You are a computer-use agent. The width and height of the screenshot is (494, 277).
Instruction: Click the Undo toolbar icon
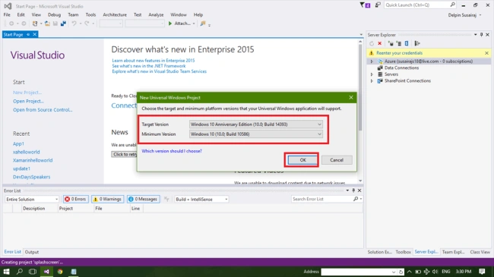(x=74, y=24)
